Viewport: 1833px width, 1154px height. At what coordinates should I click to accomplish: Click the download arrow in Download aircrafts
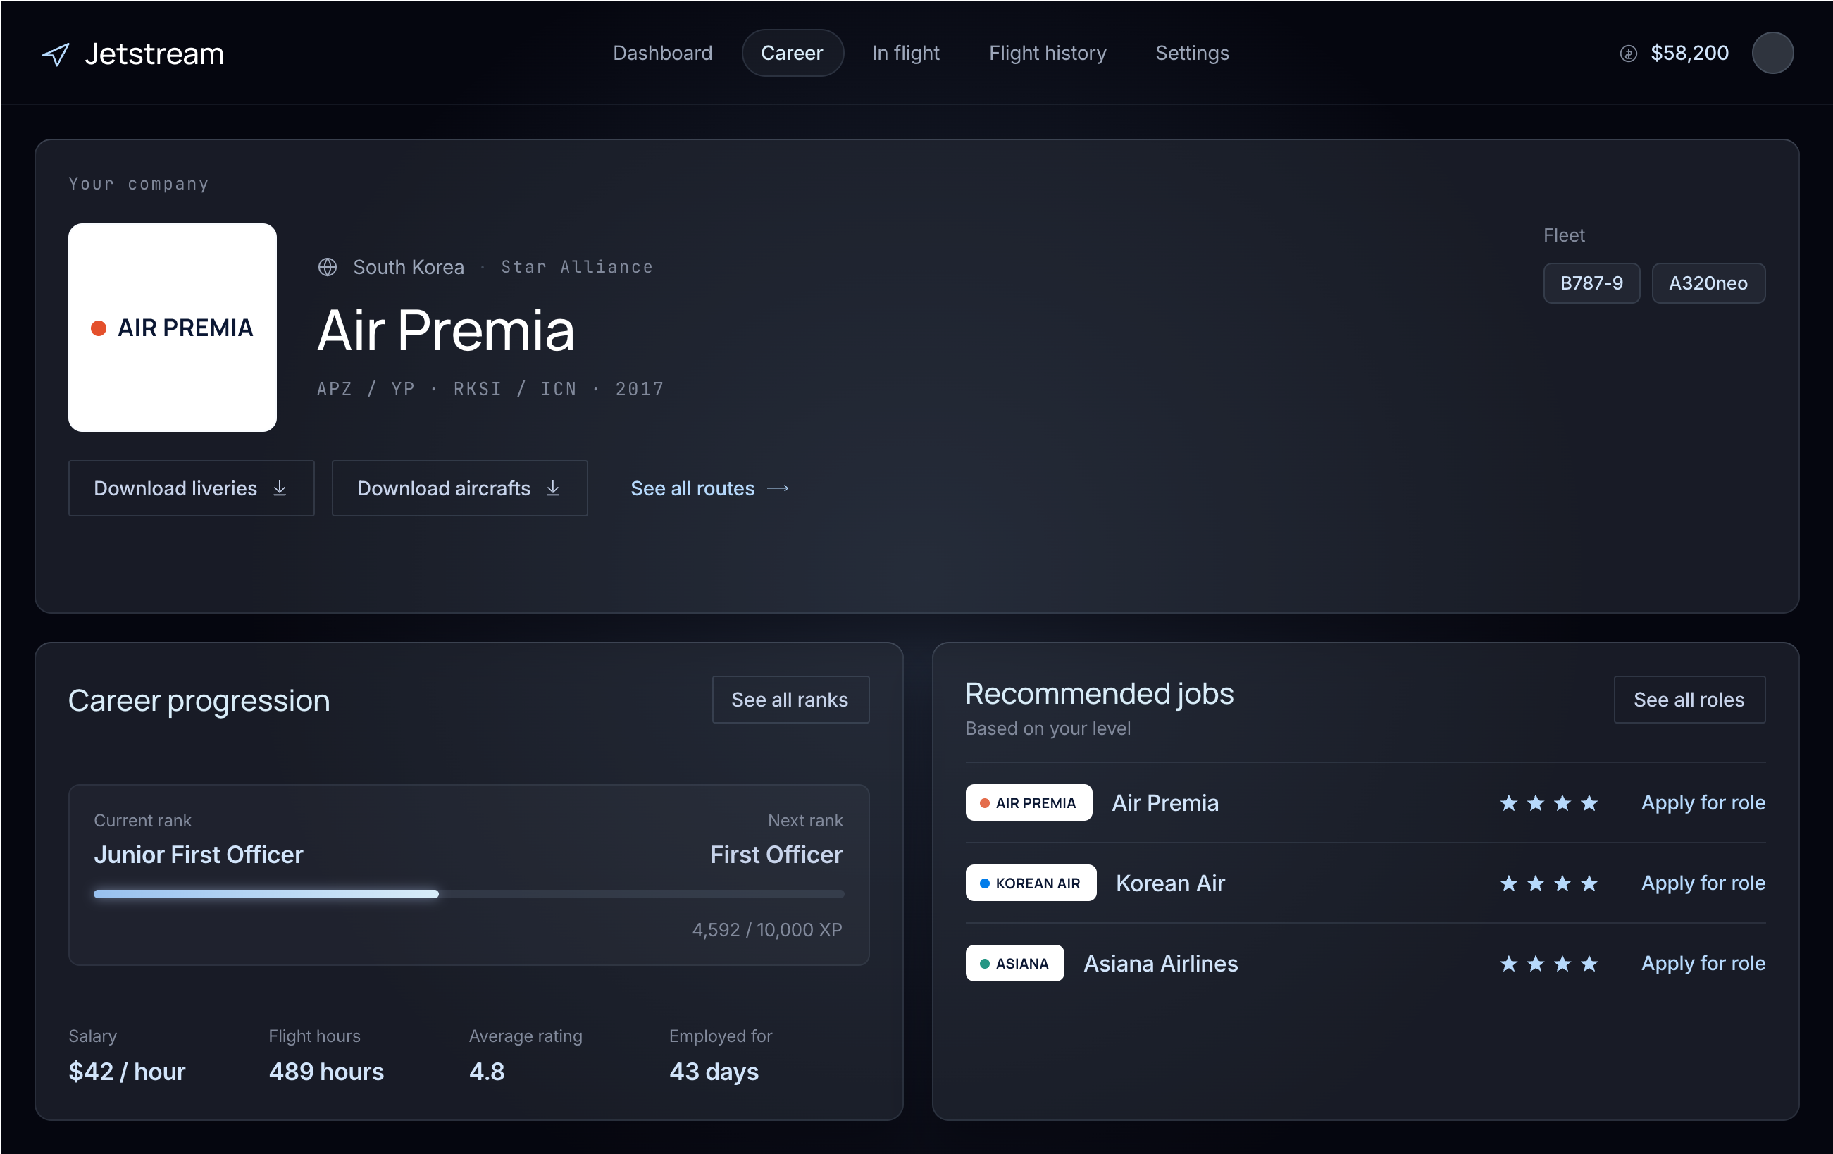pos(554,489)
